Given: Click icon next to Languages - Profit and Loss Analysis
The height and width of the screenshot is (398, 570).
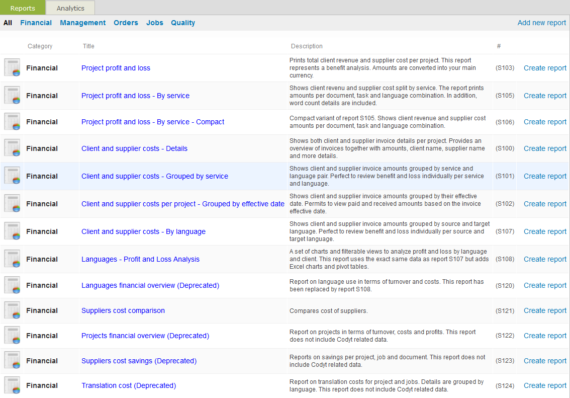Looking at the screenshot, I should point(12,259).
